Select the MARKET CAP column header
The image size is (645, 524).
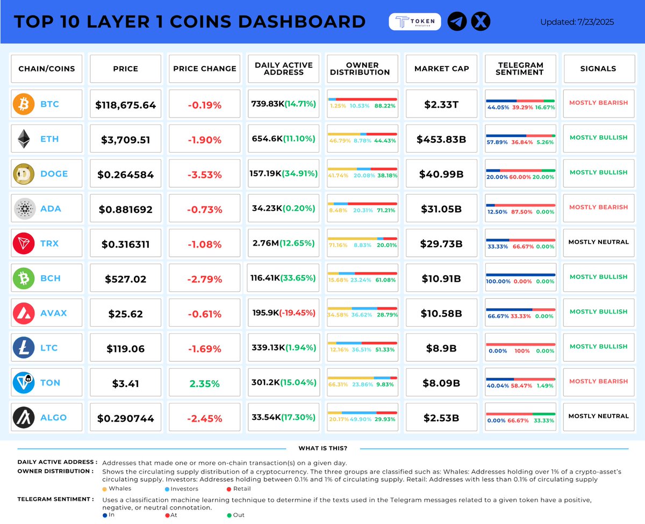441,68
